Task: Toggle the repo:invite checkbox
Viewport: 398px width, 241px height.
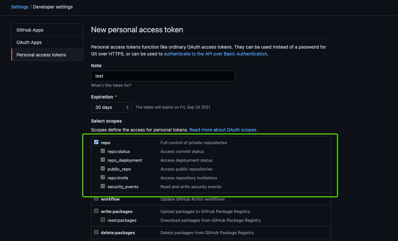Action: (x=103, y=177)
